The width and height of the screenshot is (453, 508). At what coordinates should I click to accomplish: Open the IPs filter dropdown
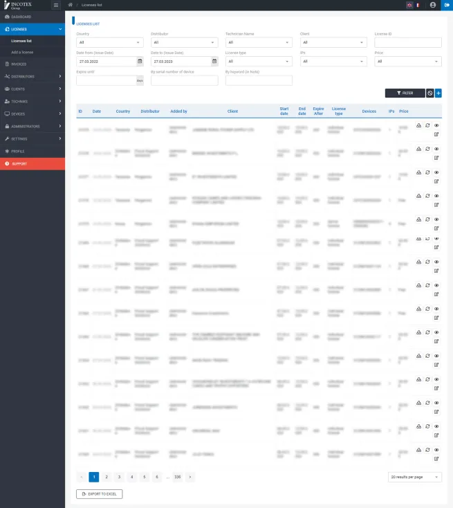pos(333,61)
